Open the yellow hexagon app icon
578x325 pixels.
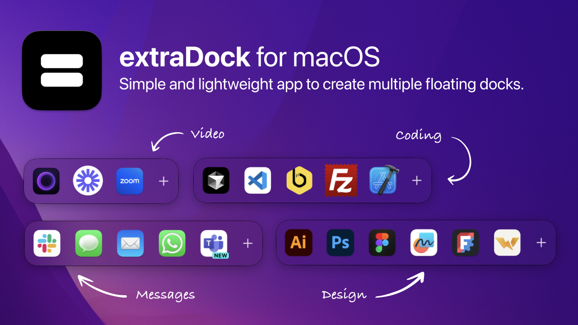(299, 181)
